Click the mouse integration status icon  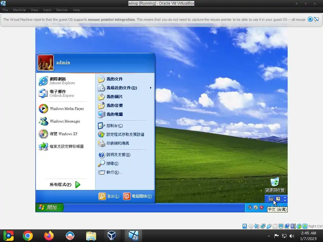tap(299, 226)
